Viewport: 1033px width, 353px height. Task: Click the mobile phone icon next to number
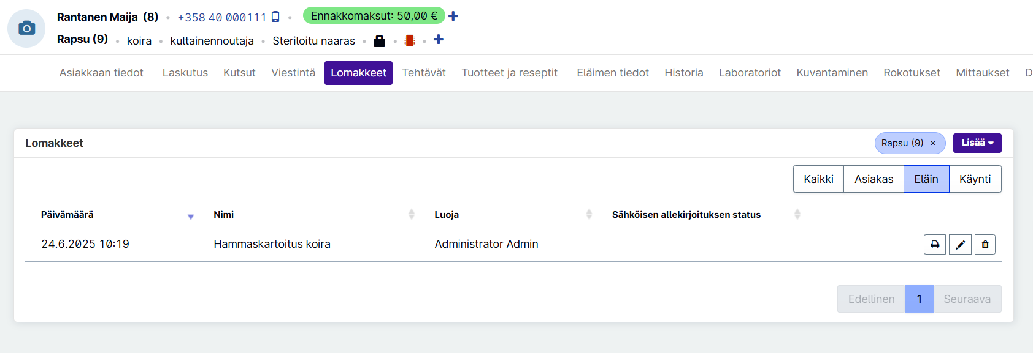pos(275,17)
